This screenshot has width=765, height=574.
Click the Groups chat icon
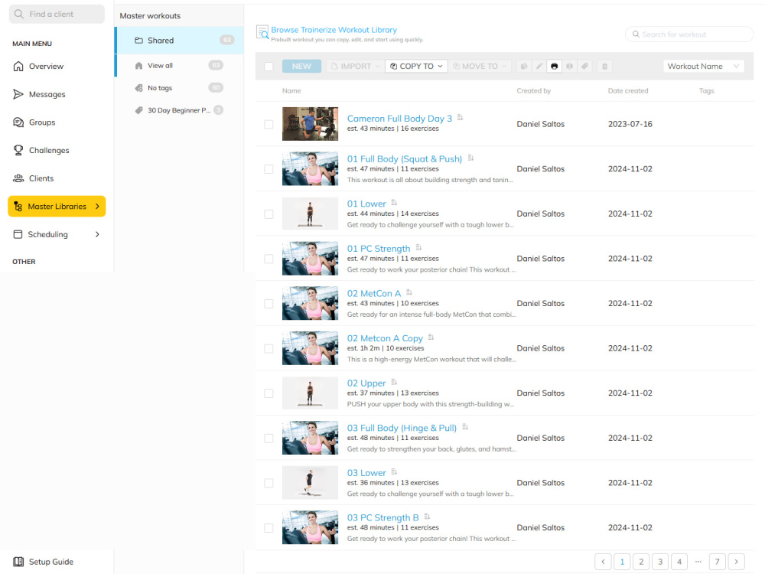coord(18,122)
